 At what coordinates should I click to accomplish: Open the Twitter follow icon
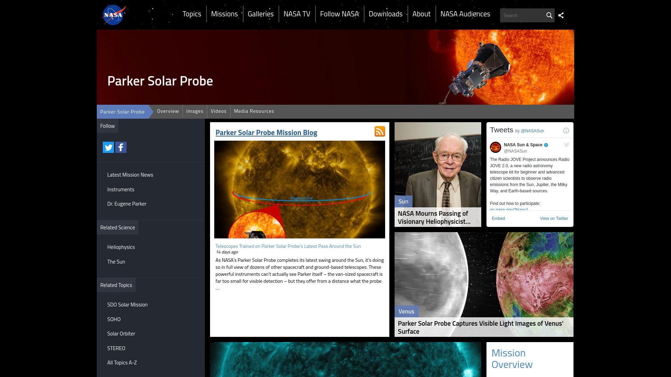click(x=108, y=147)
